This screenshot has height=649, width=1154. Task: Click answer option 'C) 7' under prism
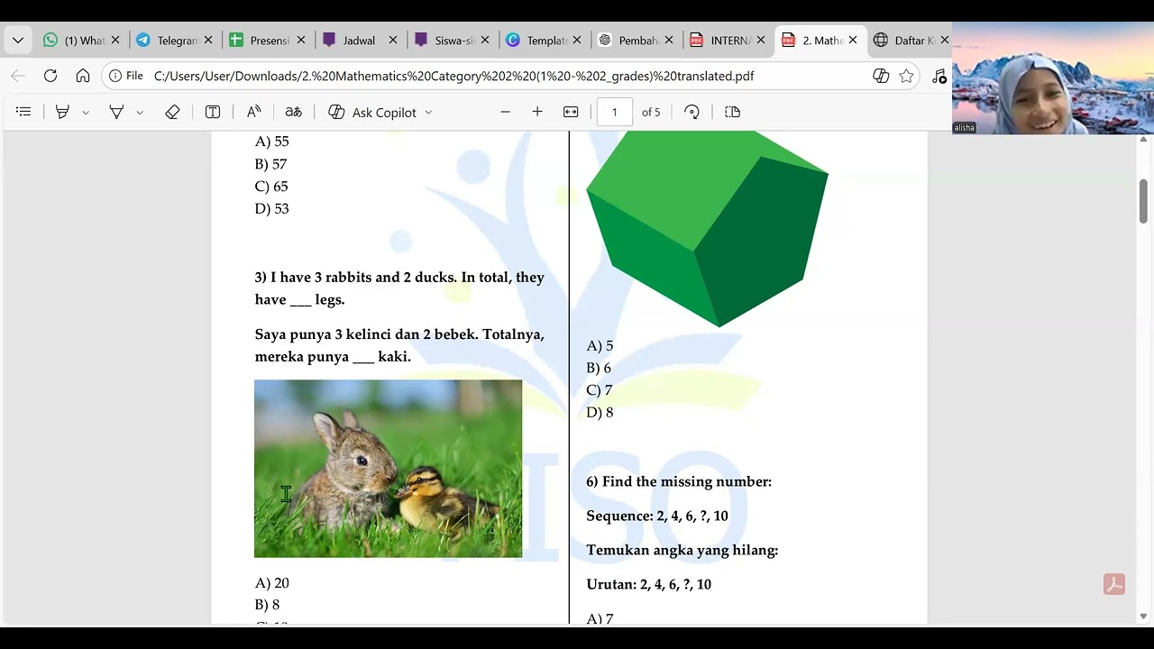coord(600,390)
